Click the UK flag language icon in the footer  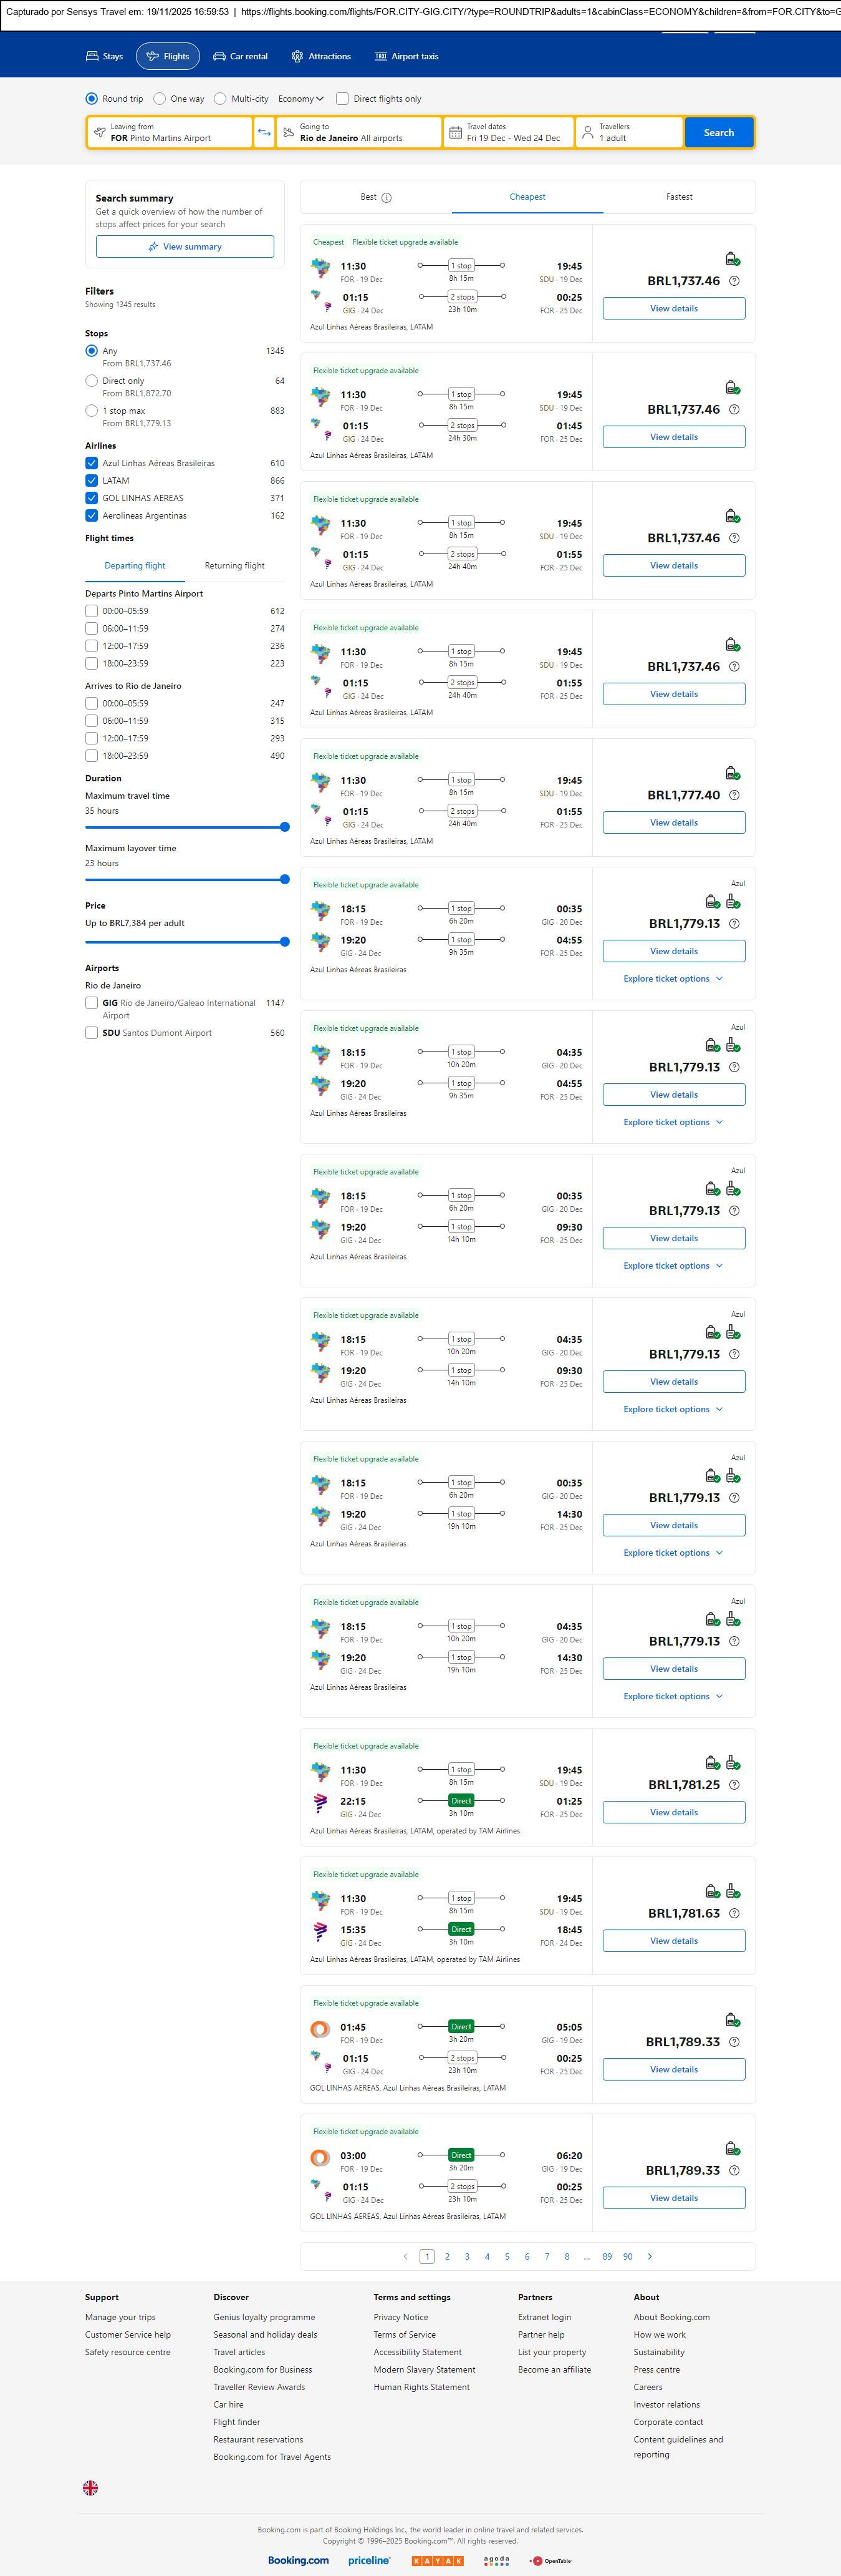(90, 2487)
